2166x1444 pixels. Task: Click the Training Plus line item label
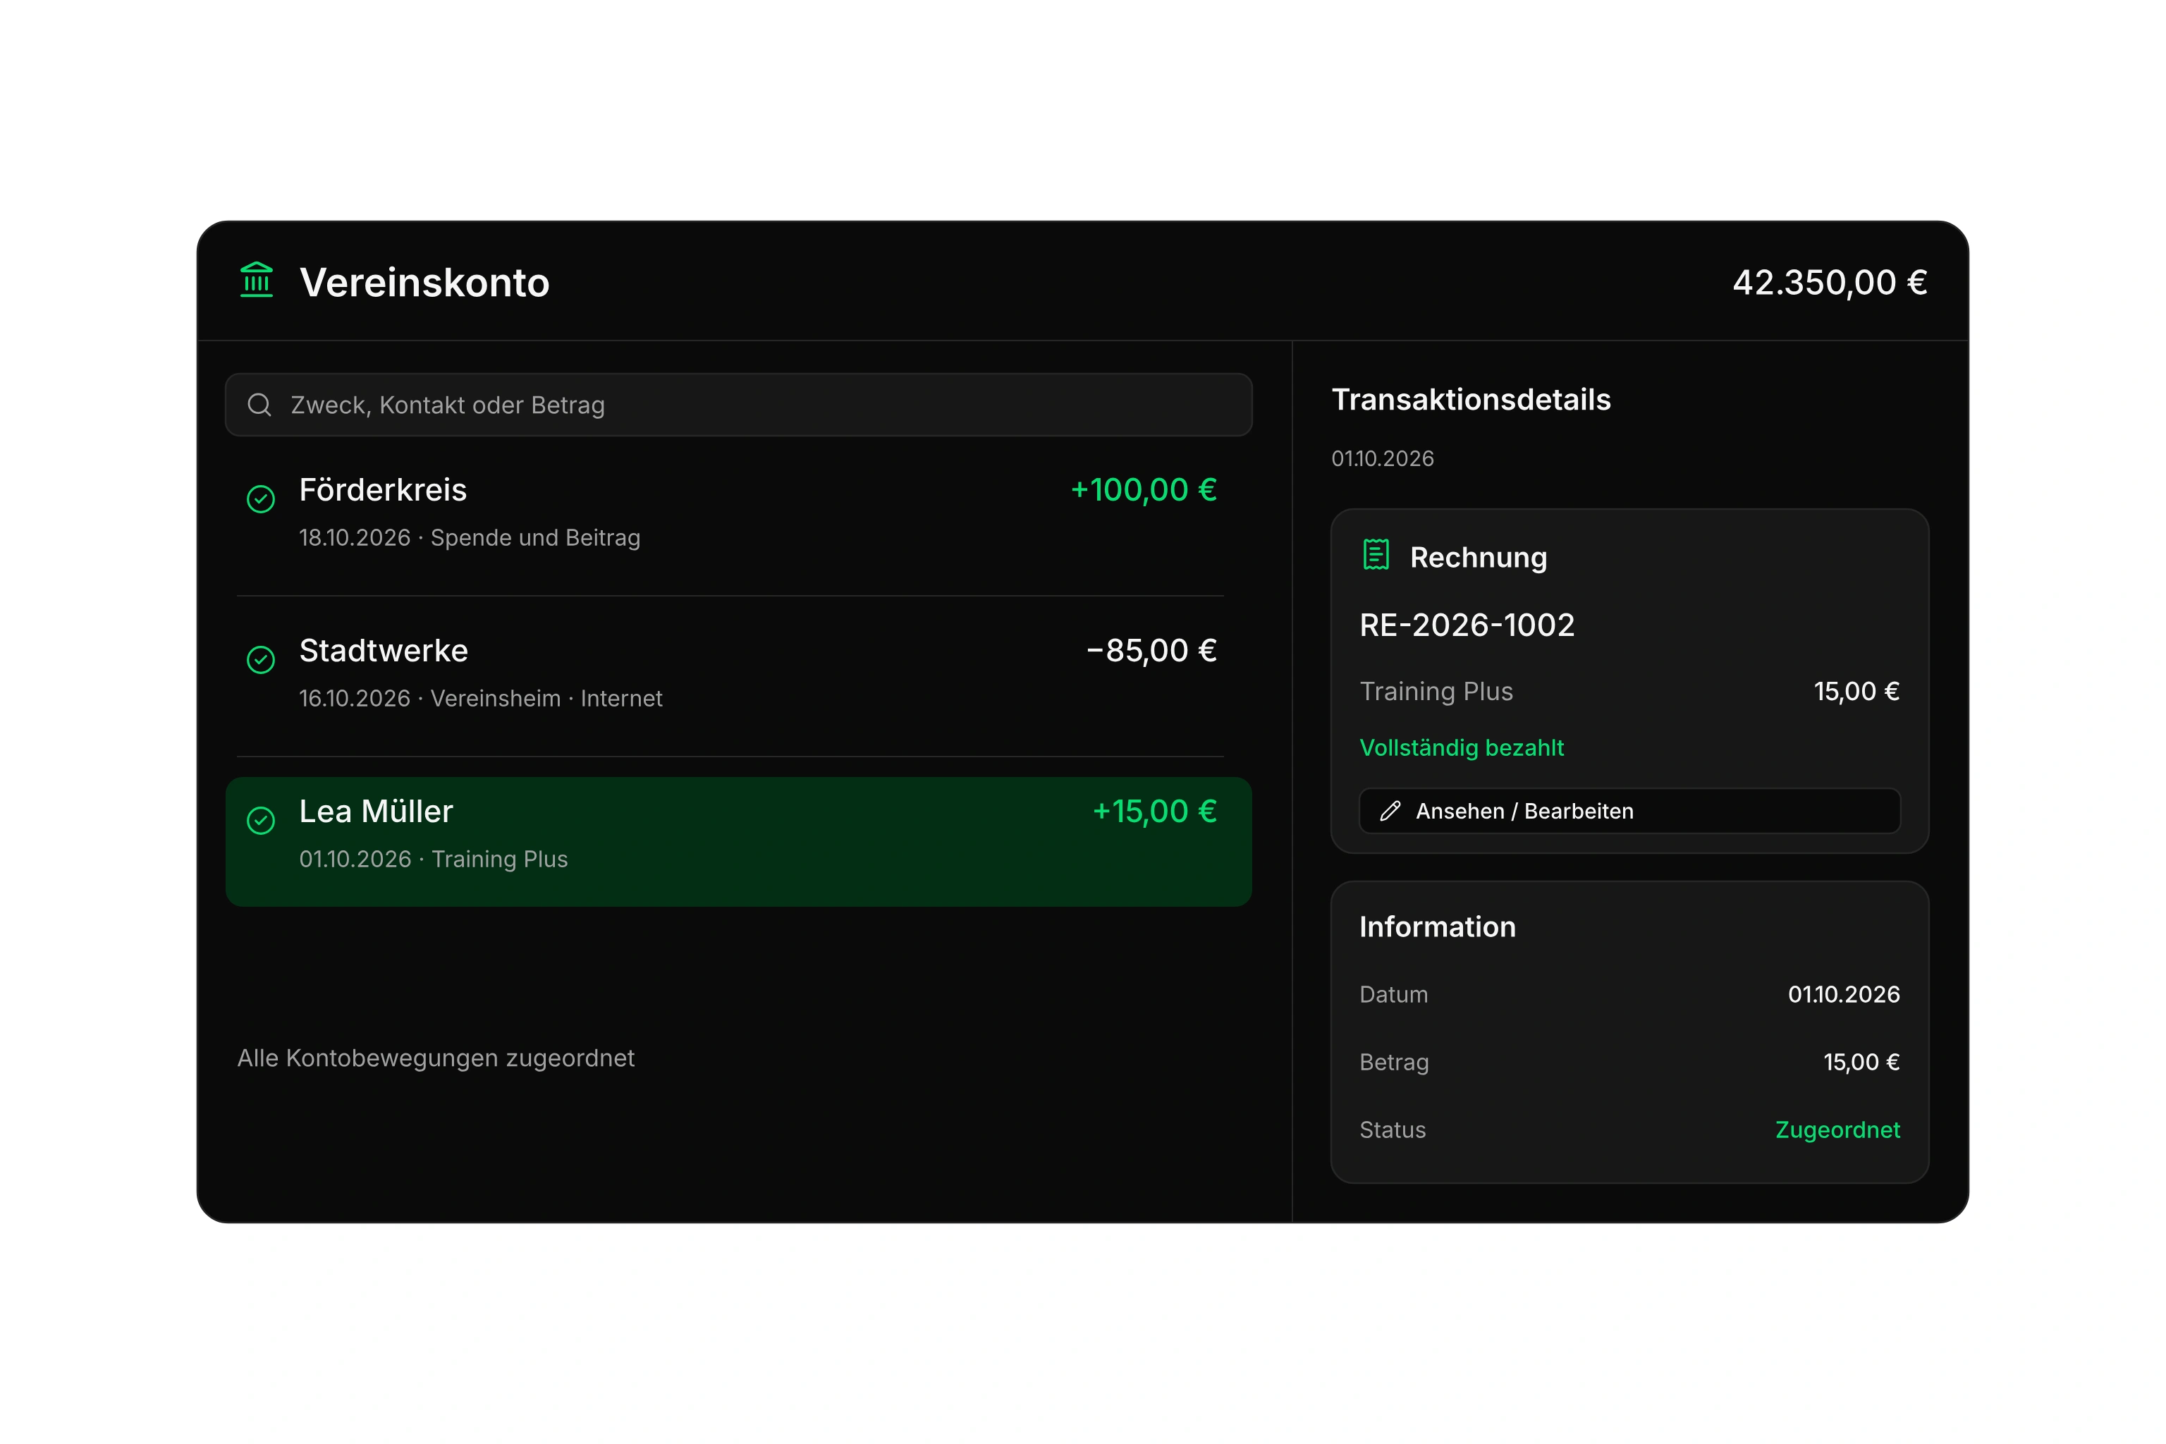1437,692
